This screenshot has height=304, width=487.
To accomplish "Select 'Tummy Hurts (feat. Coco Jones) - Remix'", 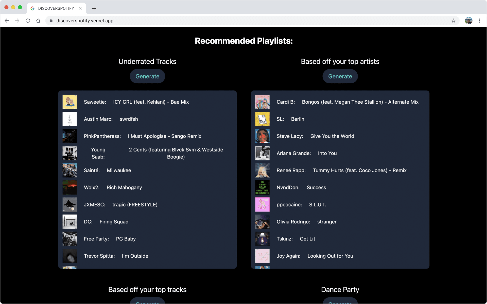I will coord(360,170).
